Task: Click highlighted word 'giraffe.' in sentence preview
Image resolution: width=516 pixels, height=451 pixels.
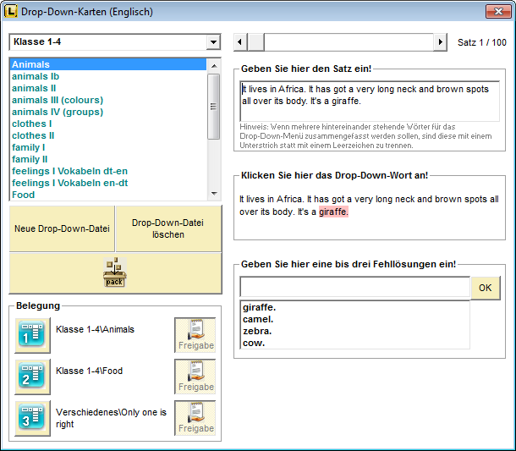Action: click(x=333, y=212)
